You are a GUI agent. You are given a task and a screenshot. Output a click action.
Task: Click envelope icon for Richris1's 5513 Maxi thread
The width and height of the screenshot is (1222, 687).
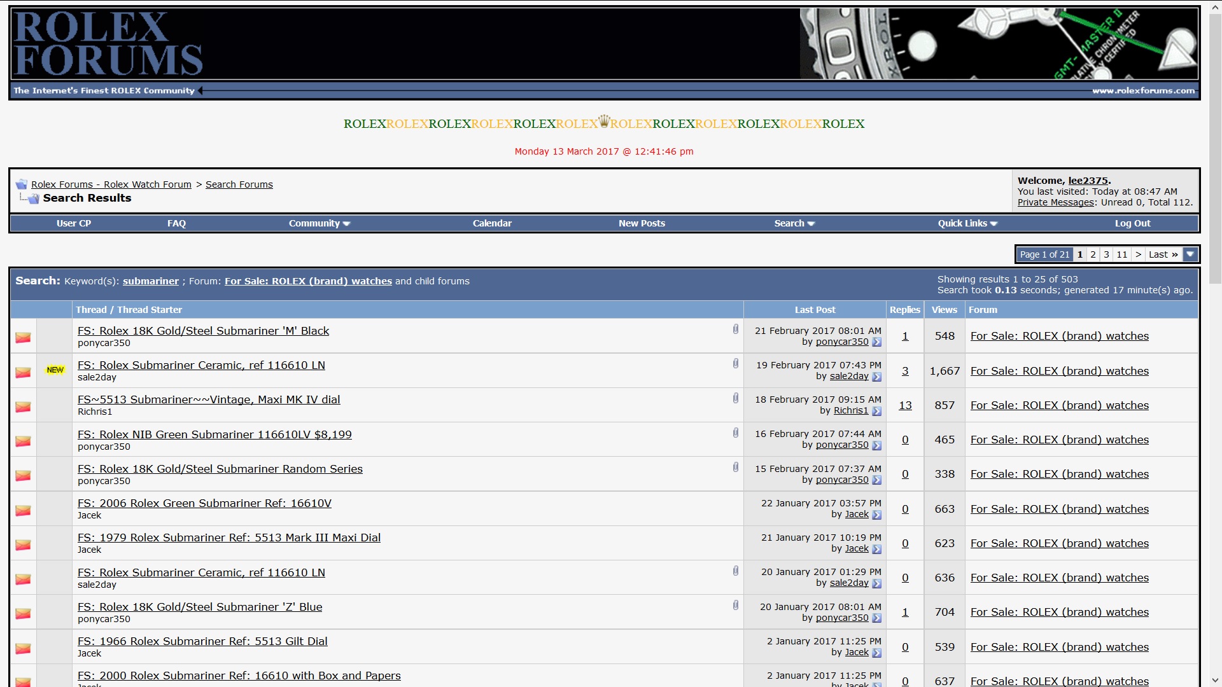[23, 406]
